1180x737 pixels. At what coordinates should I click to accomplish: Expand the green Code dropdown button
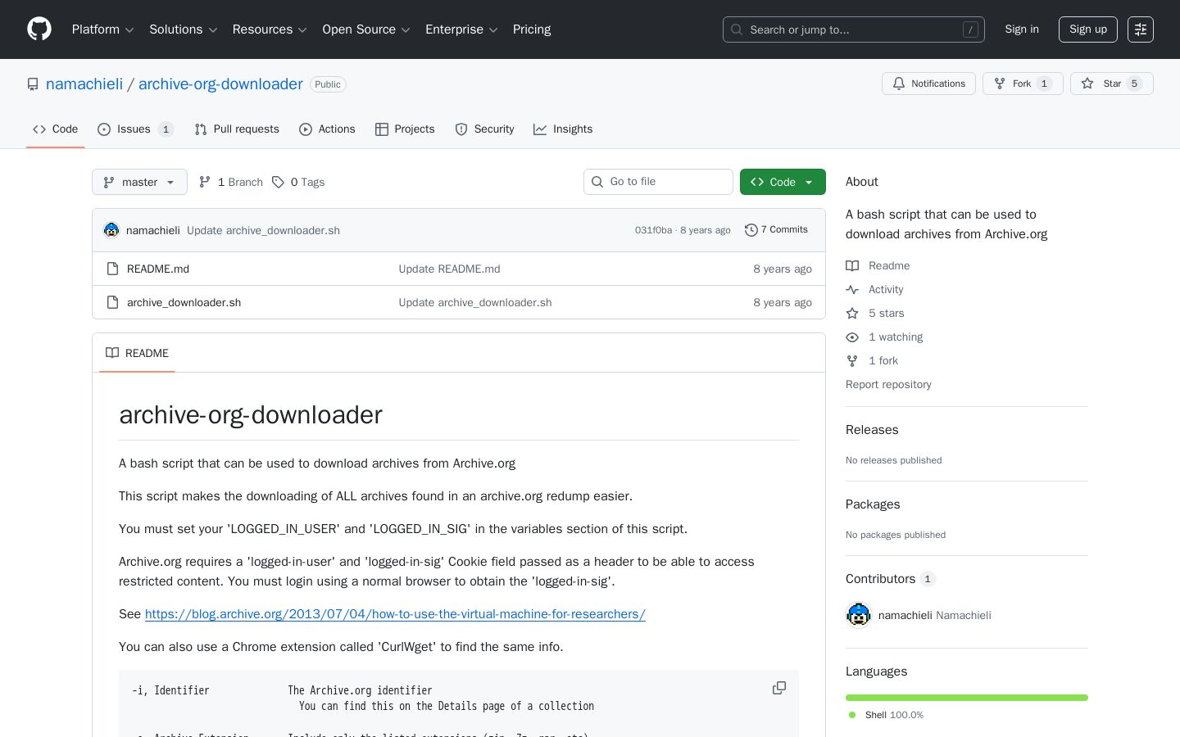[x=783, y=182]
